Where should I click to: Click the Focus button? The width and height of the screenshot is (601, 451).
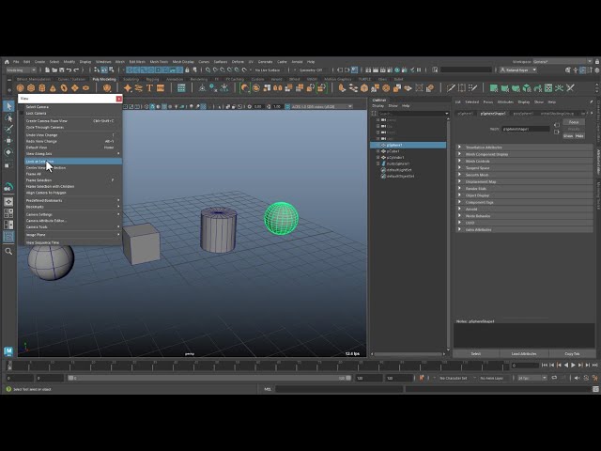(x=574, y=122)
